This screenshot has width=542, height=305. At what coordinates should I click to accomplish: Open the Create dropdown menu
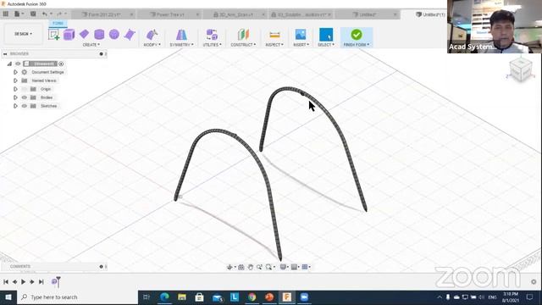(91, 45)
